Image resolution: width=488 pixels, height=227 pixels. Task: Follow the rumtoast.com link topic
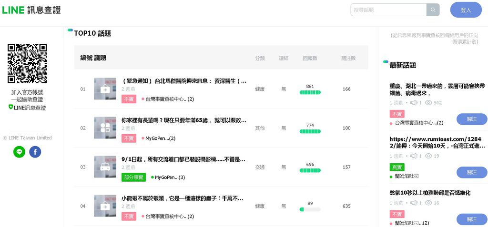pyautogui.click(x=471, y=172)
